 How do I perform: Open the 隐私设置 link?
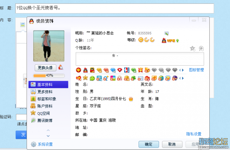194,134
